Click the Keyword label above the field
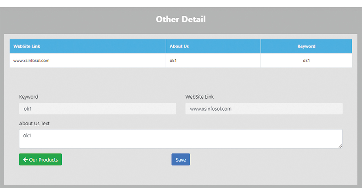Viewport: 362px width, 195px height. 29,97
